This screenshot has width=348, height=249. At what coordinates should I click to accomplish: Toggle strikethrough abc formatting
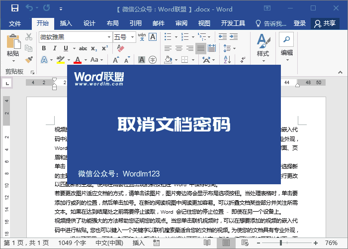(83, 48)
